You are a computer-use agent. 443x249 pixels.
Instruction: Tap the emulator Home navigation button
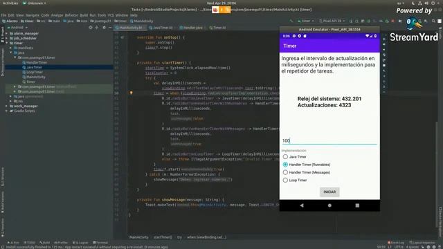coord(329,205)
